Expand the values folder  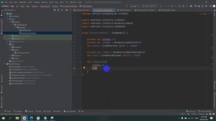[10, 58]
